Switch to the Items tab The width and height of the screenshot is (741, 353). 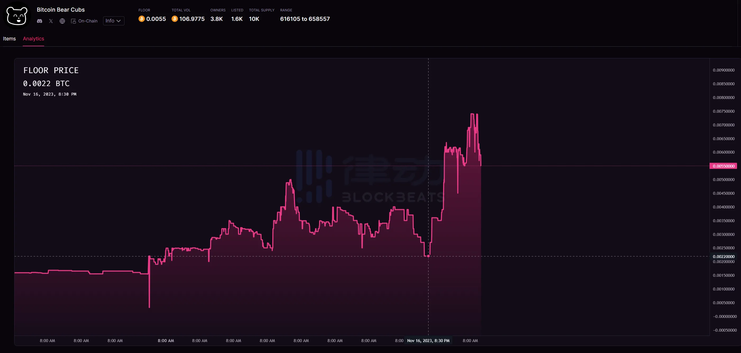pos(9,39)
